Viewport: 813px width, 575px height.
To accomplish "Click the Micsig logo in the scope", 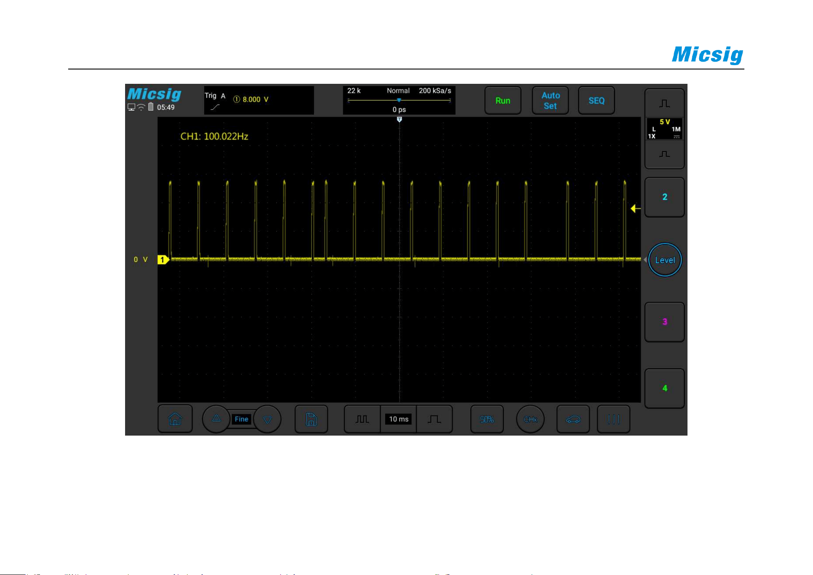I will click(154, 94).
